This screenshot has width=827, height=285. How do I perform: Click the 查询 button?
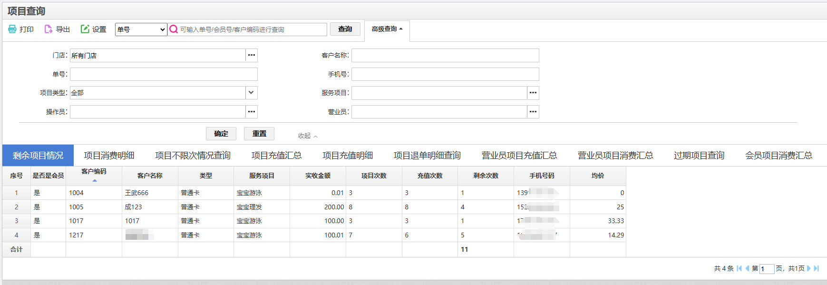pyautogui.click(x=345, y=29)
